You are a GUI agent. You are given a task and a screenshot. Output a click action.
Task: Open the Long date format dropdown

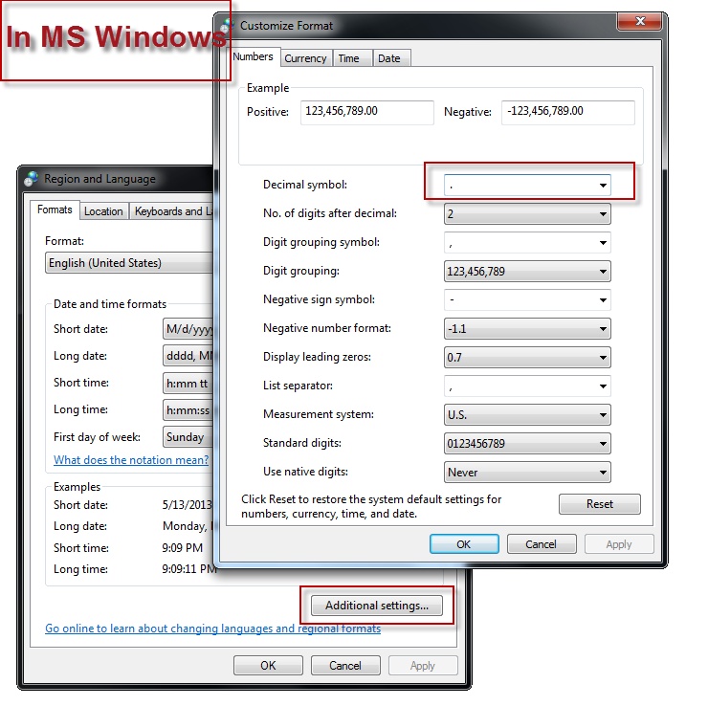point(188,356)
